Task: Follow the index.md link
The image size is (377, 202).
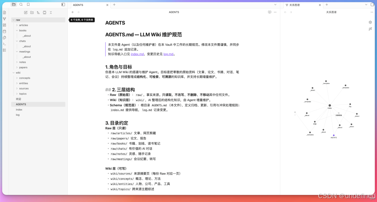Action: pyautogui.click(x=137, y=54)
